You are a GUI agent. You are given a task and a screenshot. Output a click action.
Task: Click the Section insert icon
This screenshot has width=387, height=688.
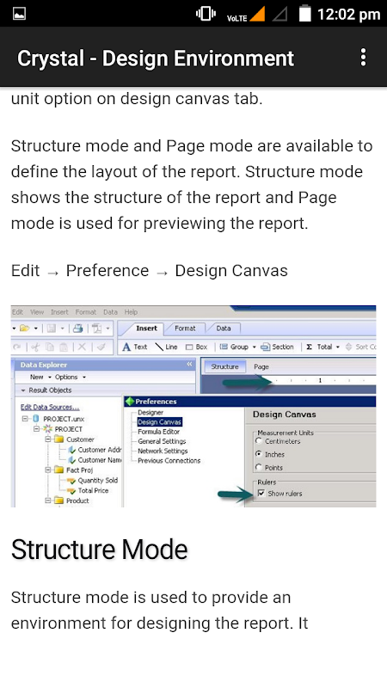(265, 347)
